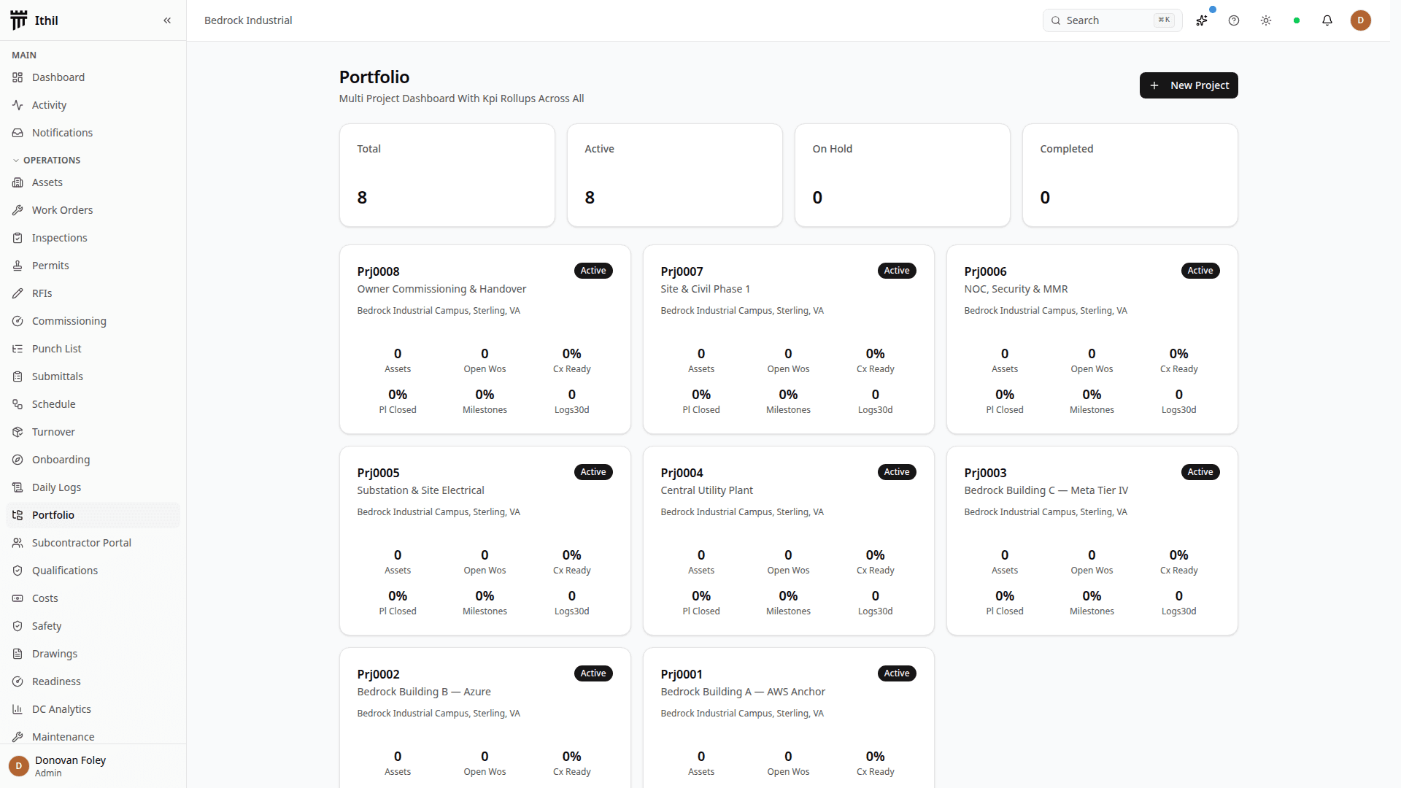The image size is (1401, 788).
Task: Click the green online status indicator
Action: click(x=1297, y=20)
